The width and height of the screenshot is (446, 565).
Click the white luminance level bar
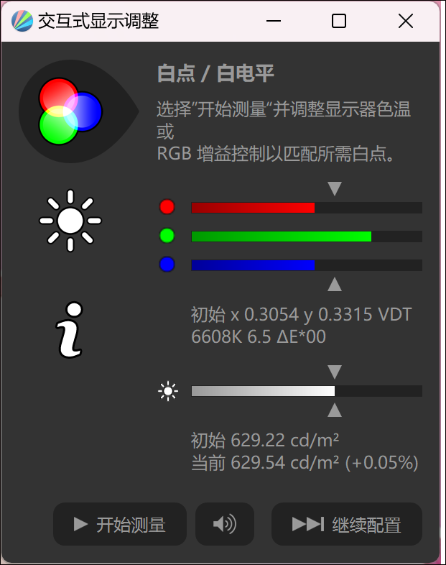click(307, 391)
